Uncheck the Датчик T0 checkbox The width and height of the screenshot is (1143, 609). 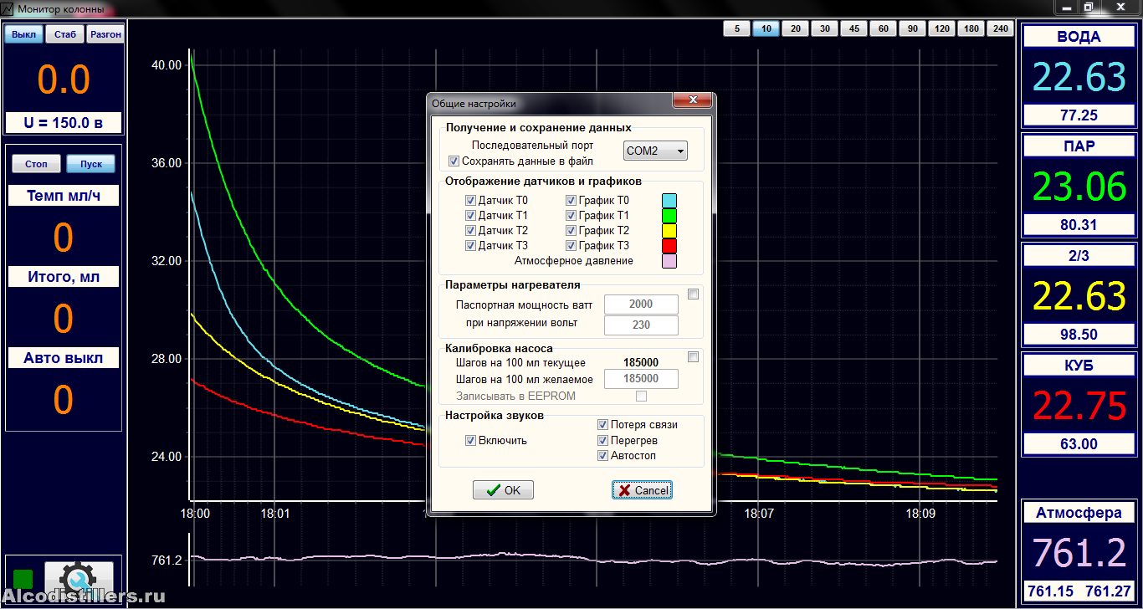click(x=470, y=201)
